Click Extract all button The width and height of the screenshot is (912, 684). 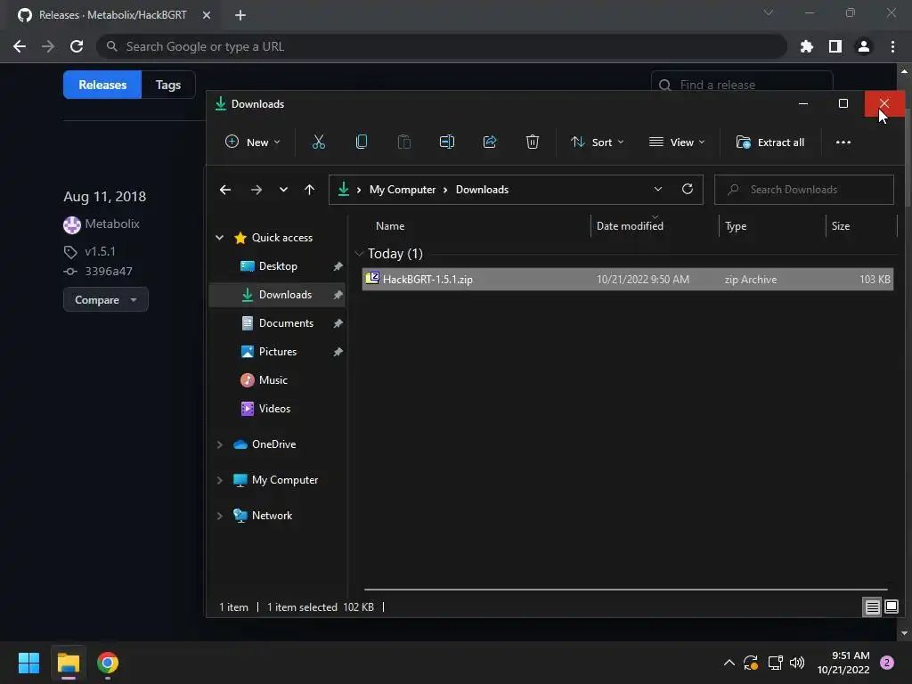(x=770, y=142)
